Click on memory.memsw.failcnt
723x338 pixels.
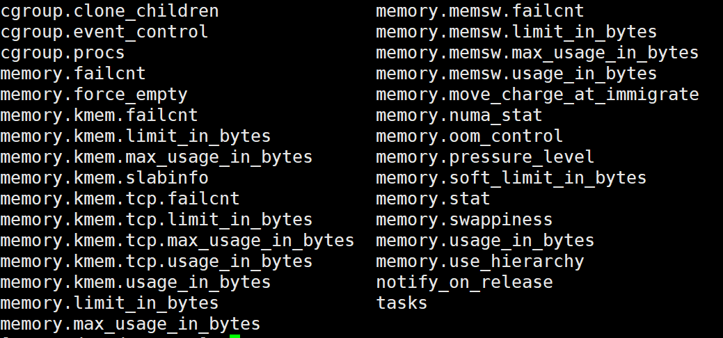[480, 11]
